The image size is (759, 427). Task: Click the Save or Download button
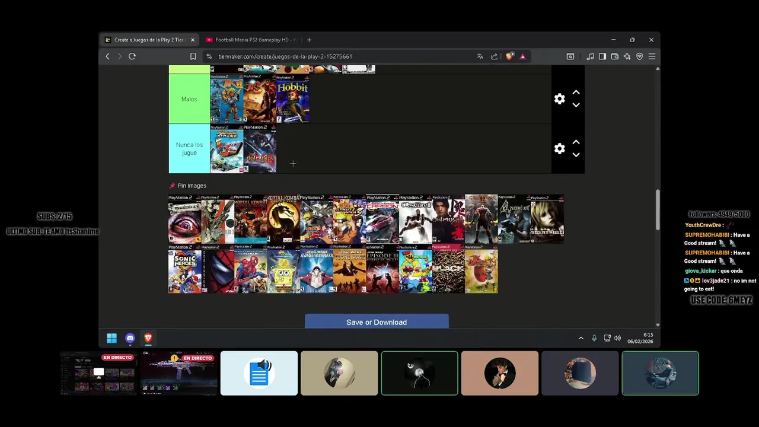377,321
